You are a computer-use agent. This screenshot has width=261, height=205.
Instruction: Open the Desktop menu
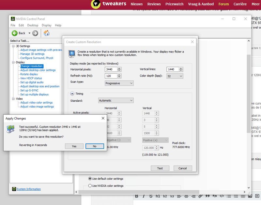tap(33, 25)
